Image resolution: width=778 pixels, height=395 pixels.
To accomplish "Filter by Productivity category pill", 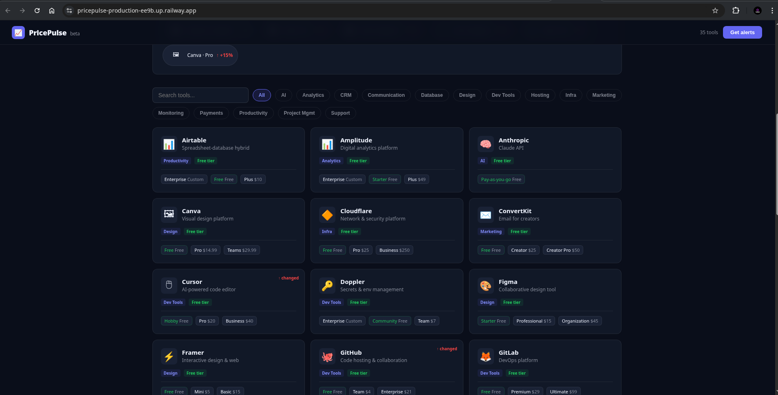I will coord(253,113).
